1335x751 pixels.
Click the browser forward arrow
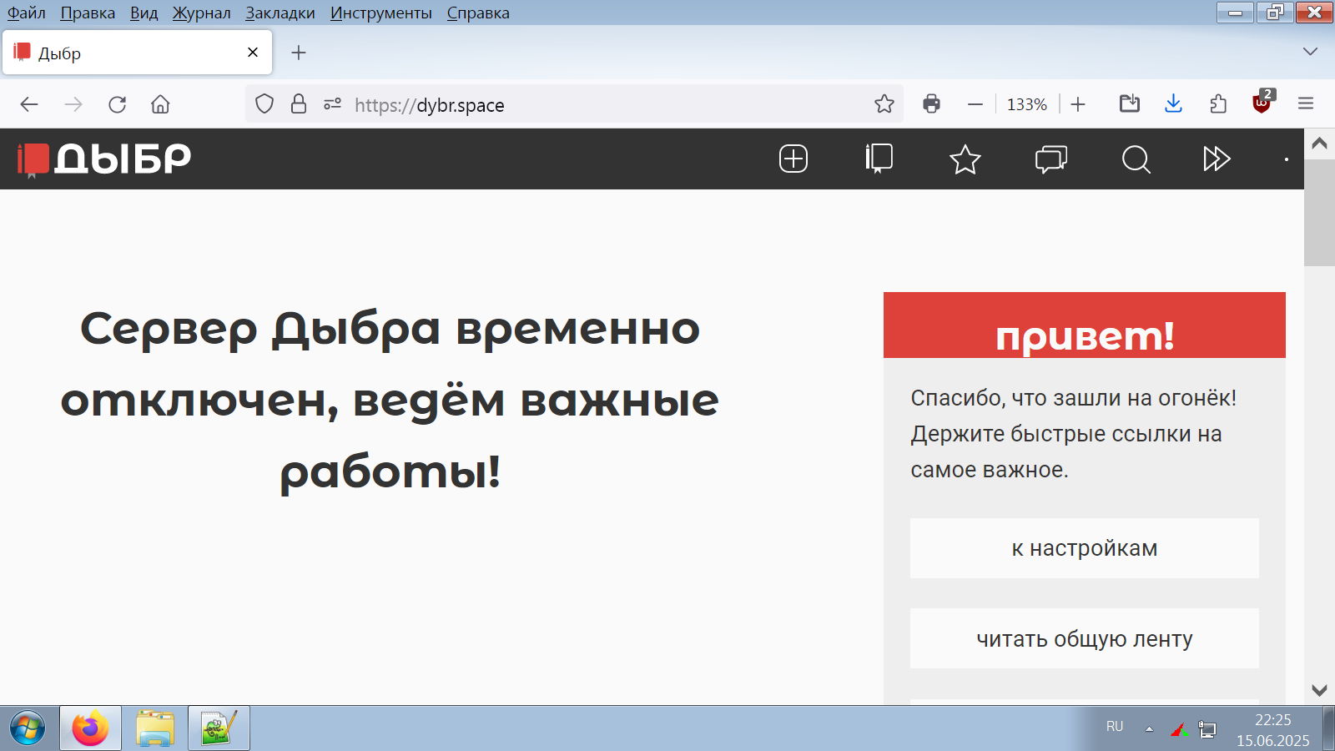click(73, 104)
